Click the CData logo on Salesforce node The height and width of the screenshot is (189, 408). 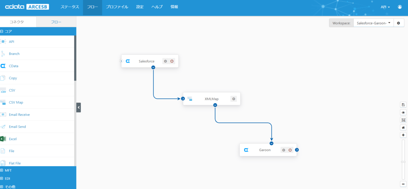point(128,61)
